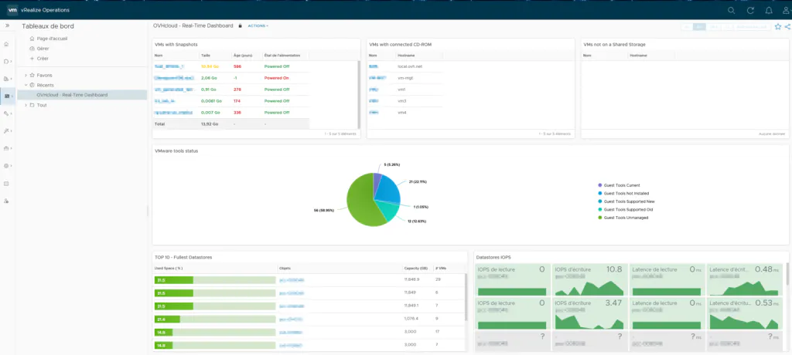792x355 pixels.
Task: Open the gear configuration icon in sidebar
Action: pos(6,165)
